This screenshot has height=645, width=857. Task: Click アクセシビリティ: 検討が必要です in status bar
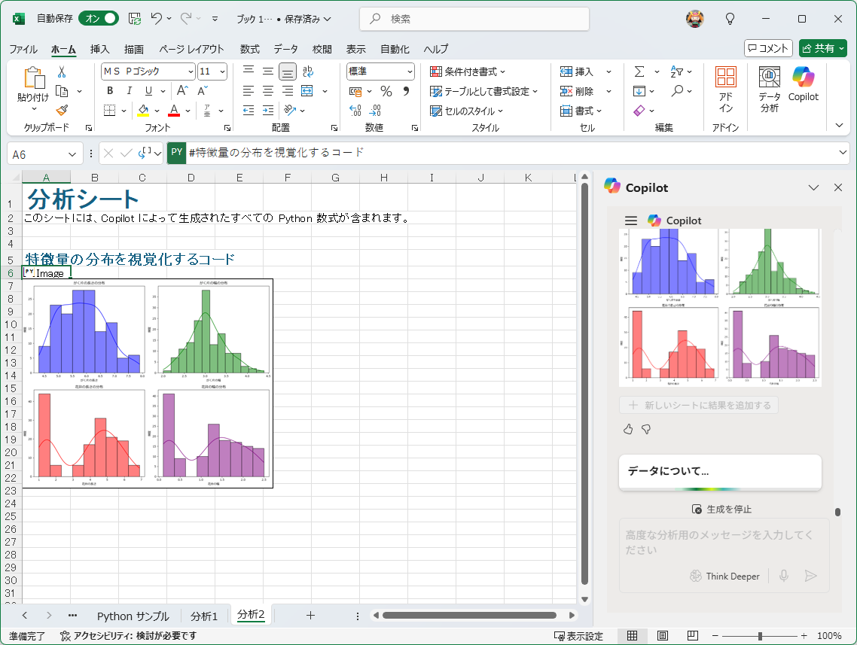128,636
